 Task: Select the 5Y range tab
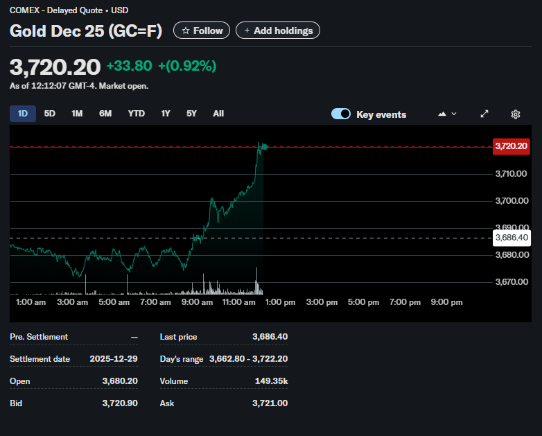[191, 114]
